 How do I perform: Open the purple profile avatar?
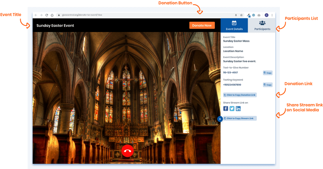(266, 15)
